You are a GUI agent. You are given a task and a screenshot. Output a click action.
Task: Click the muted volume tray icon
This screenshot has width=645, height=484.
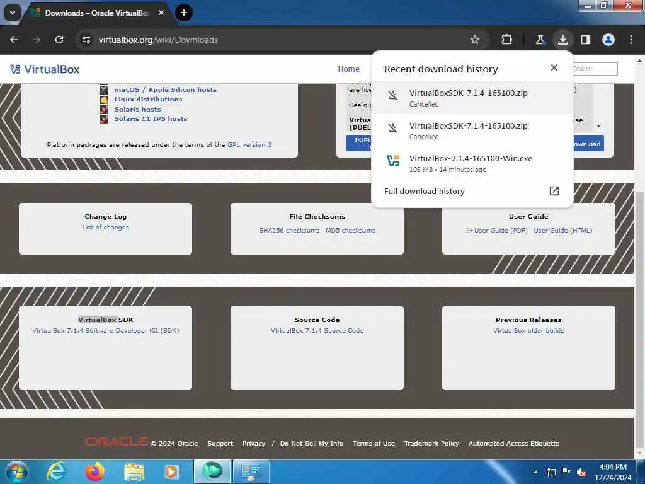tap(581, 472)
